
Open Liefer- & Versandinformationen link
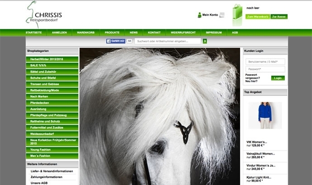[52, 171]
